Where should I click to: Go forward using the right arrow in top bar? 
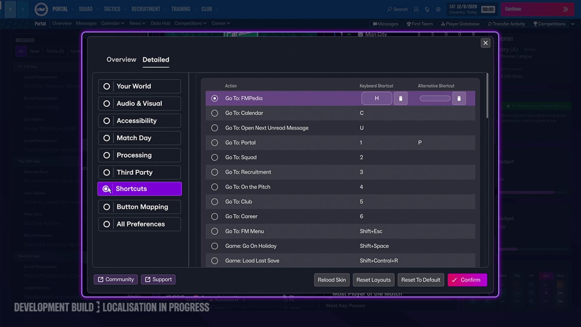(x=23, y=9)
